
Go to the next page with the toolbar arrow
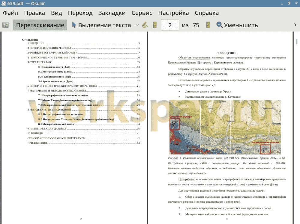pos(208,25)
